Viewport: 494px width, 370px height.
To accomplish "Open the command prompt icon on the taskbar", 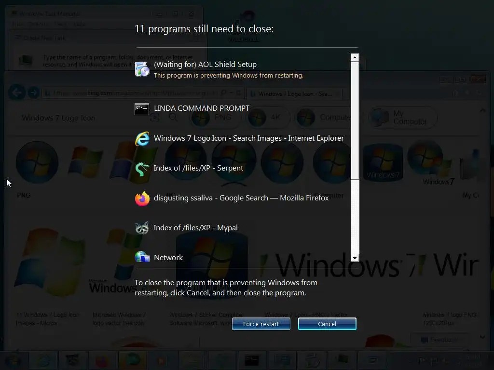I will pos(252,360).
